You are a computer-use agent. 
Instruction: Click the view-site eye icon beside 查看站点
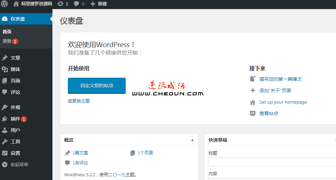click(253, 113)
